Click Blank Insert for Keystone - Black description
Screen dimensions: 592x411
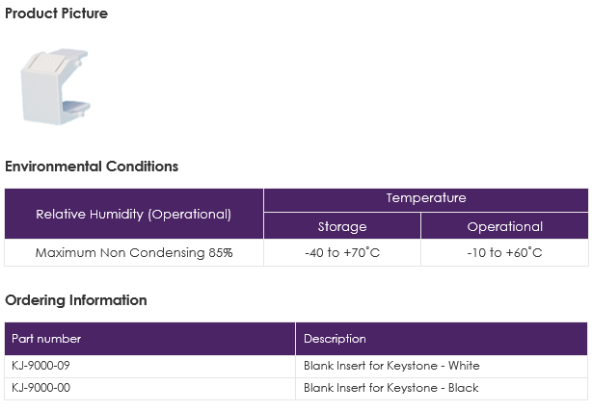(391, 388)
